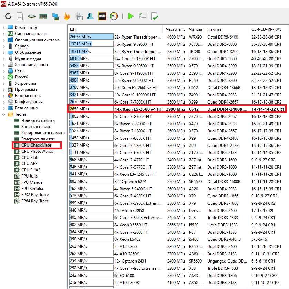Select the FPU Julia benchmark
289x289 pixels.
29,176
